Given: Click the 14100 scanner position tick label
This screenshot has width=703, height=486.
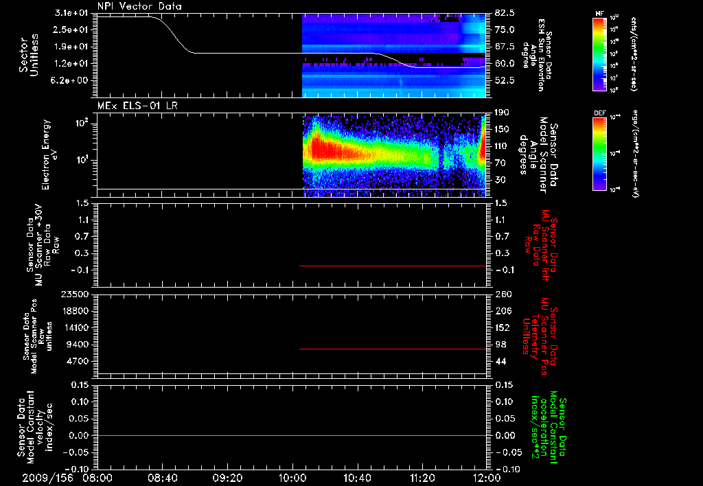Looking at the screenshot, I should coord(75,327).
